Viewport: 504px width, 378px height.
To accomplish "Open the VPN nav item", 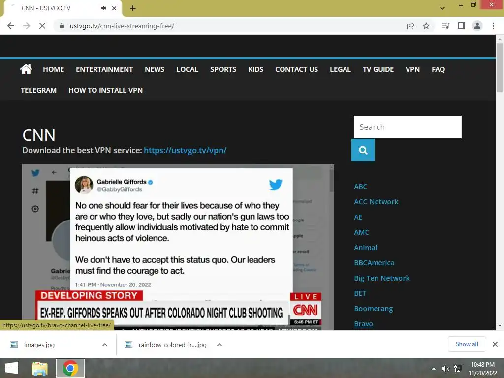I will (413, 69).
